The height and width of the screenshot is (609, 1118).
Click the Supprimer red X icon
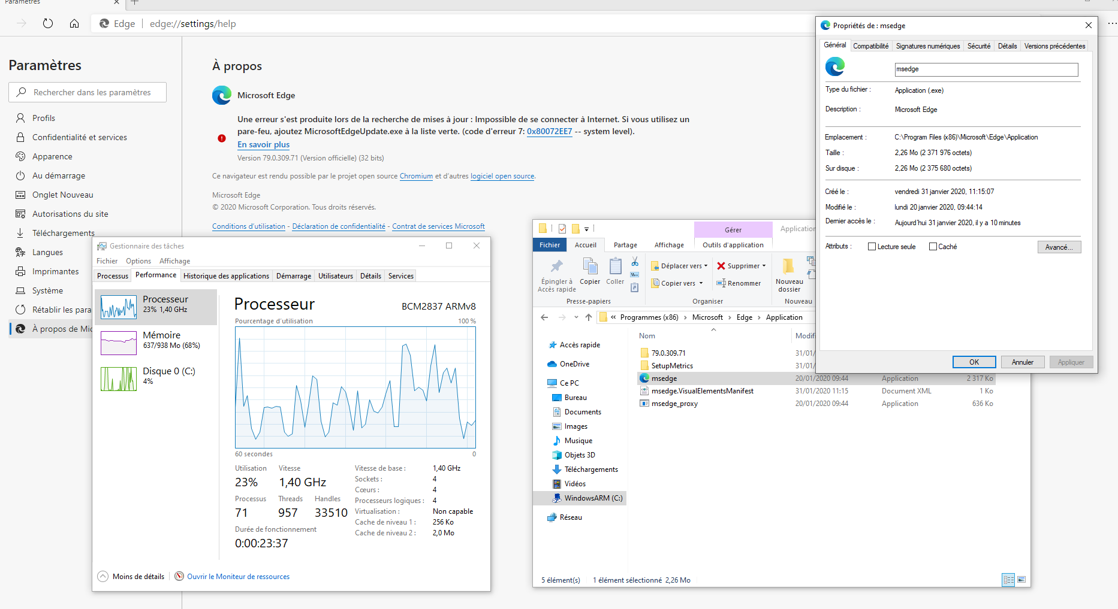coord(721,266)
